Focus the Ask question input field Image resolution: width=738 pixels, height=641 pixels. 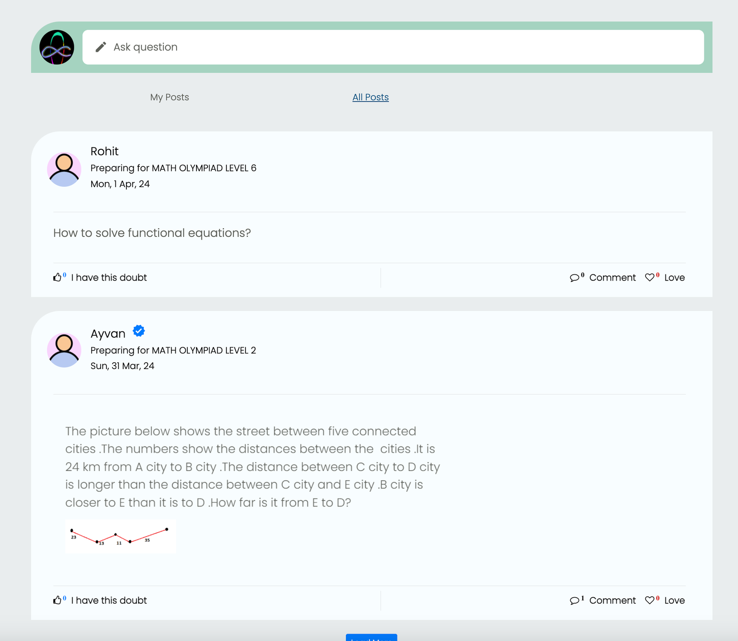click(x=393, y=47)
